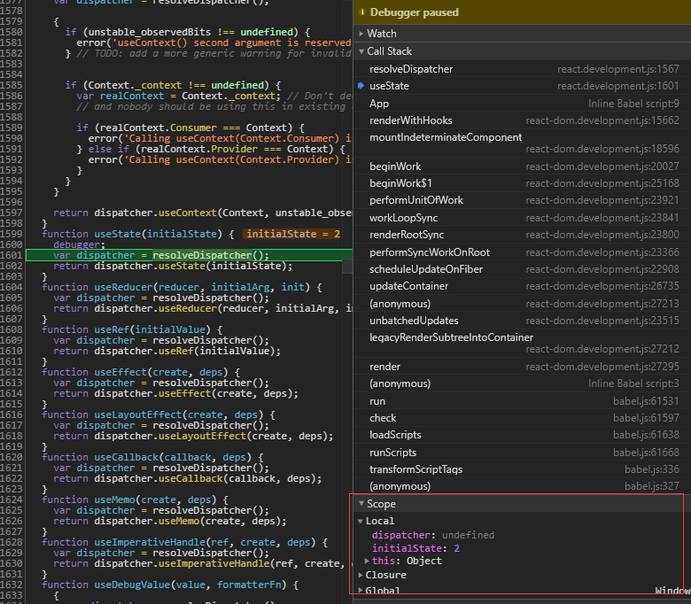Click useEffect function name on line 1612
691x604 pixels.
(x=120, y=372)
